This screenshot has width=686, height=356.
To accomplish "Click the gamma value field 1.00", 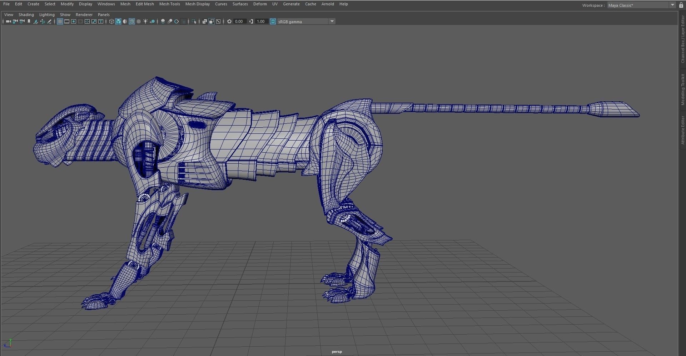I will 262,21.
